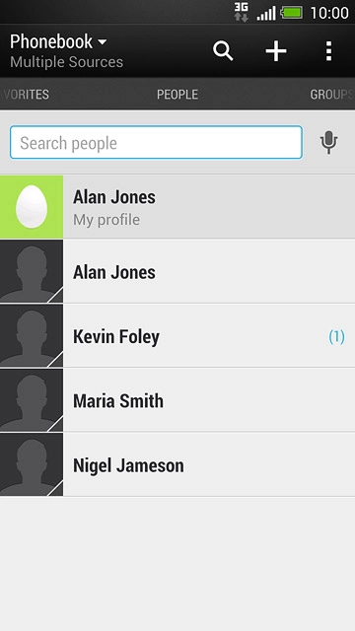Screen dimensions: 355x631
Task: Tap the Multiple Sources subtitle
Action: (x=66, y=62)
